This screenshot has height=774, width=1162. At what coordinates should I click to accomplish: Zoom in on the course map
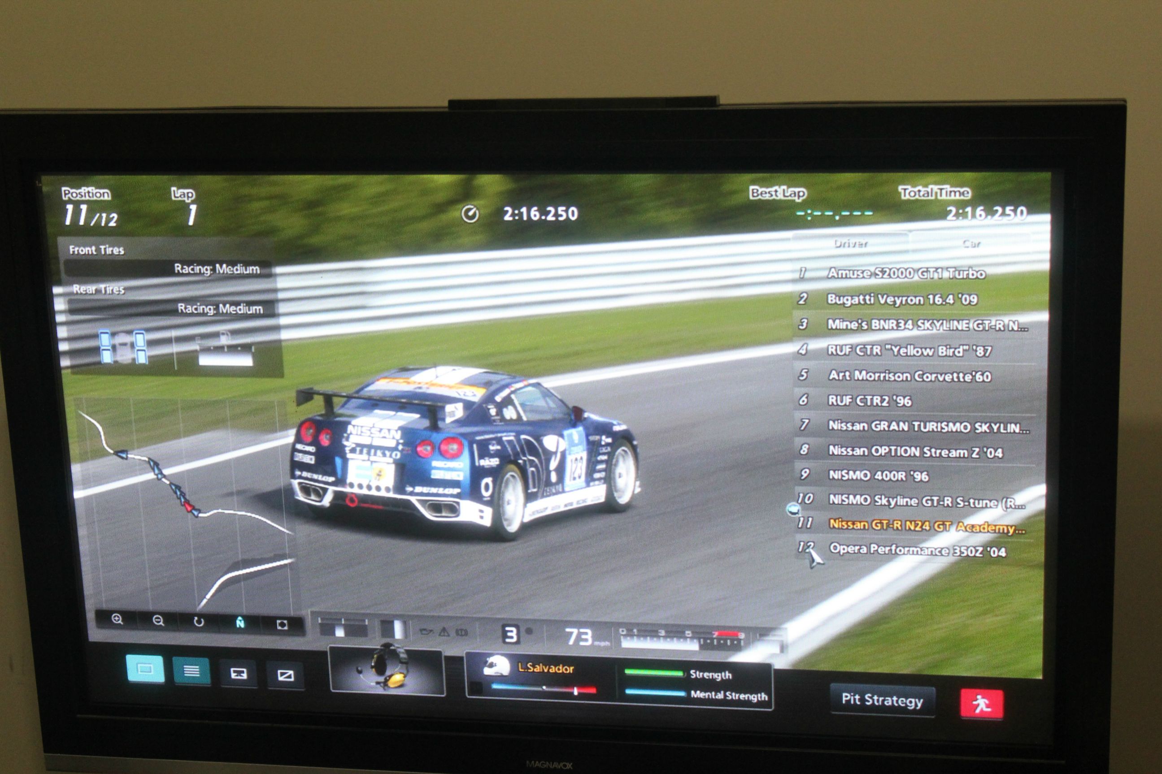[x=118, y=620]
